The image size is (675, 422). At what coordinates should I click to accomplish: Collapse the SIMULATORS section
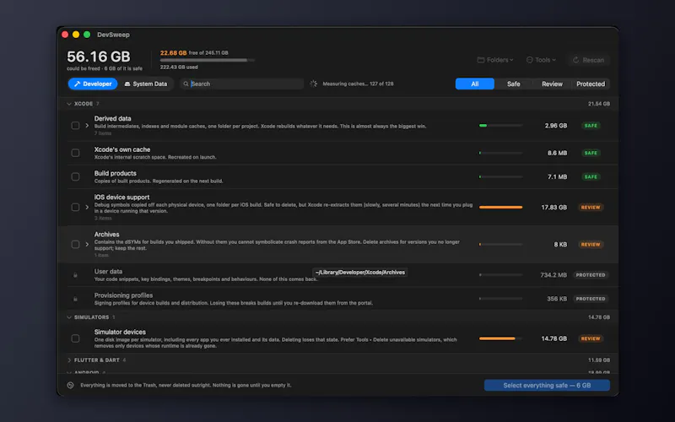[69, 317]
